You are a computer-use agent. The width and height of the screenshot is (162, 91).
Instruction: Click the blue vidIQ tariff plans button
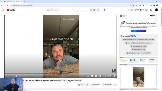click(x=138, y=31)
